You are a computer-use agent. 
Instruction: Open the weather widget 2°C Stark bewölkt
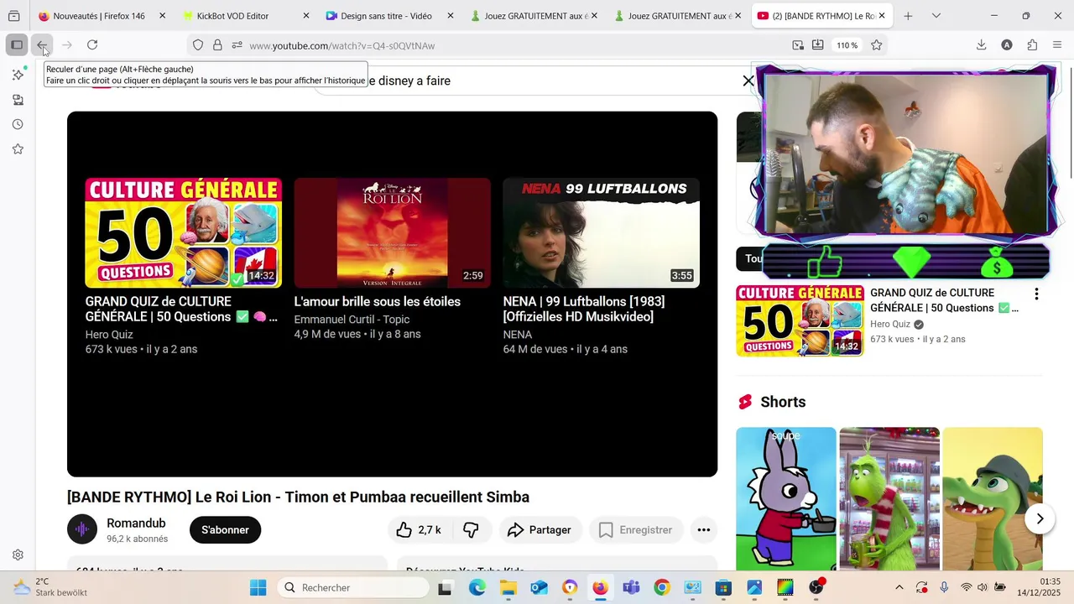click(50, 587)
